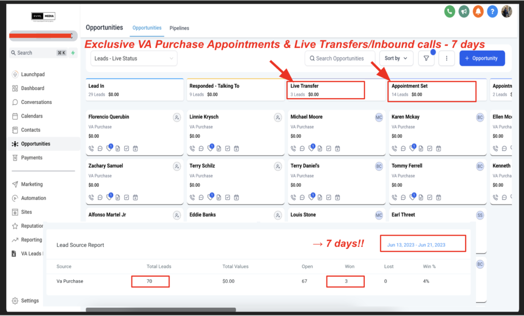The height and width of the screenshot is (316, 524).
Task: Click the blue add Opportunity button
Action: click(x=482, y=58)
